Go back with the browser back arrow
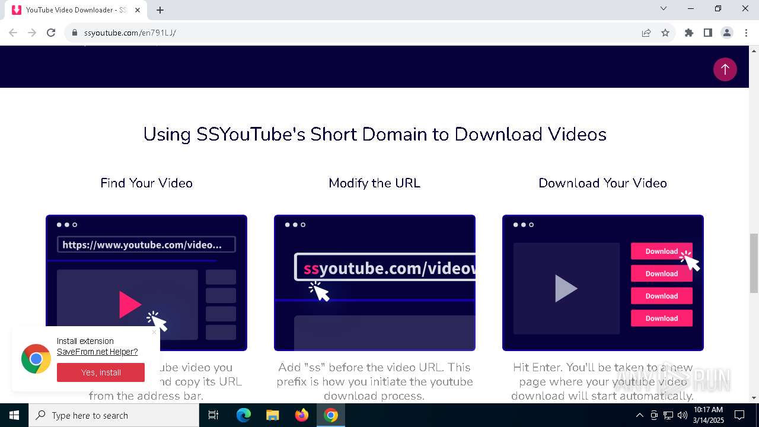This screenshot has height=427, width=759. click(x=13, y=33)
